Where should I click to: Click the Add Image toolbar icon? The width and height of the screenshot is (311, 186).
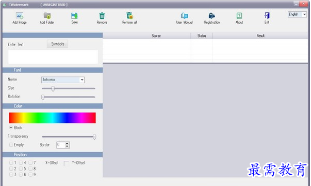[20, 15]
